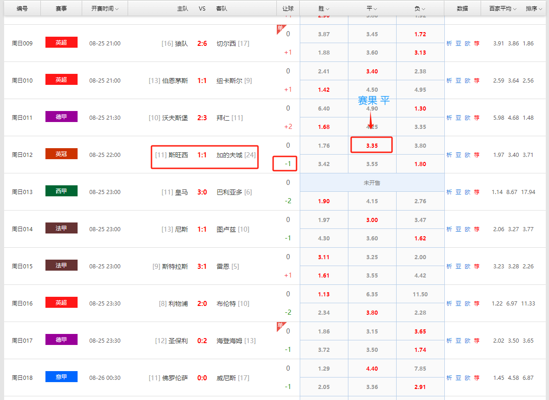Screen dimensions: 549x400
Task: Click the 英冠 league tag for 周日012
Action: 61,154
